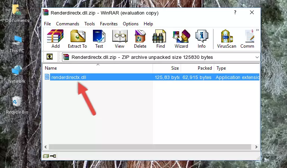Show archive Info
Screen dimensions: 287x168
202,39
